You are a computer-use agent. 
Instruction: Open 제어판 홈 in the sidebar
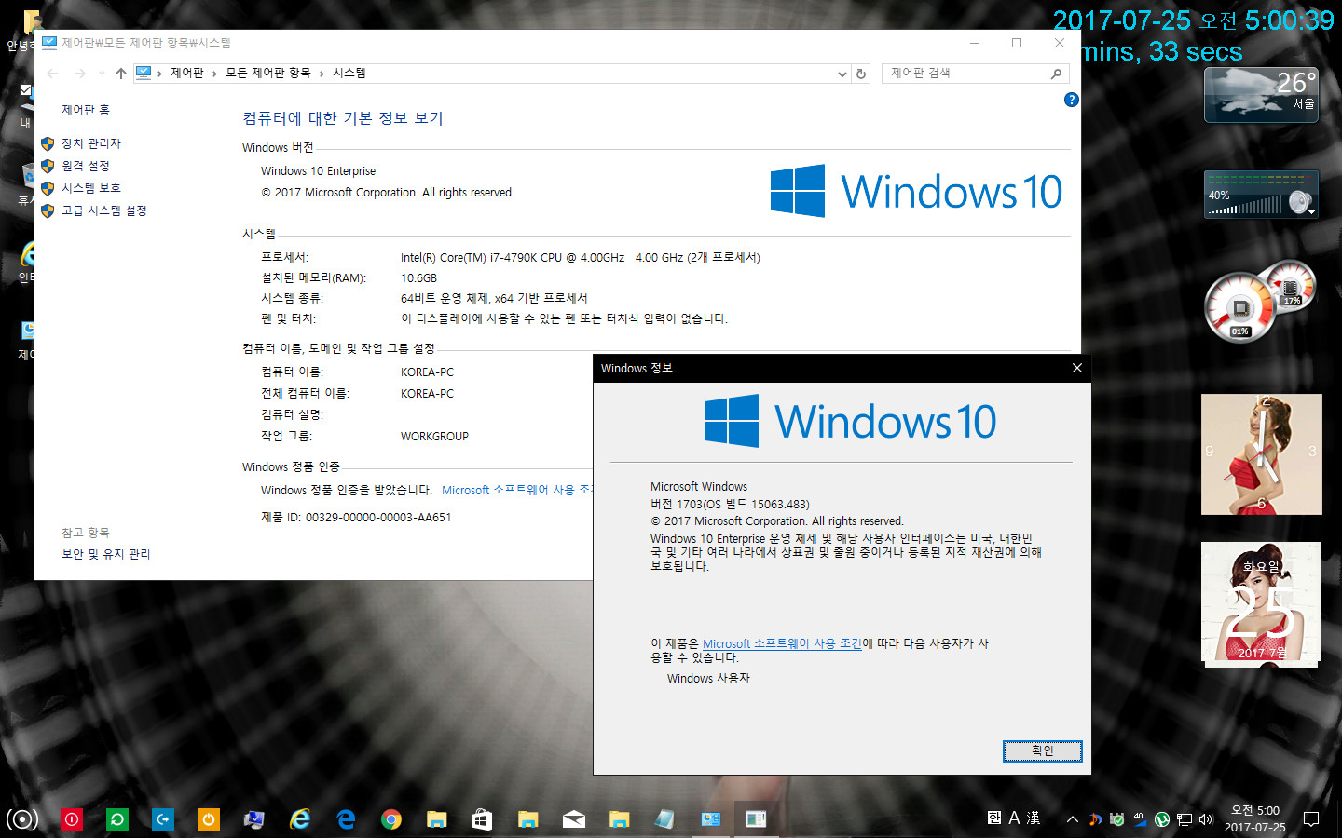tap(86, 110)
